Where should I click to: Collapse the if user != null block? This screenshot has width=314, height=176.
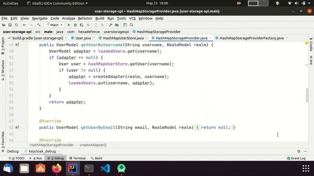(28, 70)
